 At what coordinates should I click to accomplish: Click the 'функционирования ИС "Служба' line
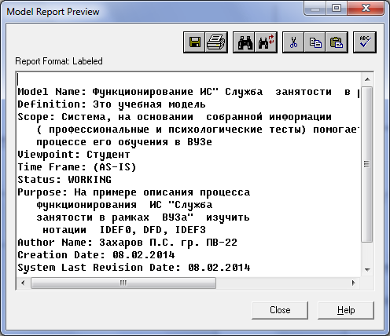click(x=124, y=205)
